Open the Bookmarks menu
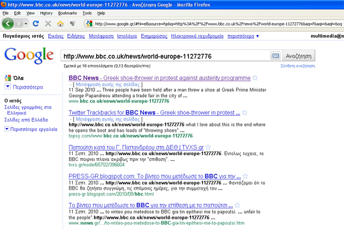The image size is (344, 230). 67,12
